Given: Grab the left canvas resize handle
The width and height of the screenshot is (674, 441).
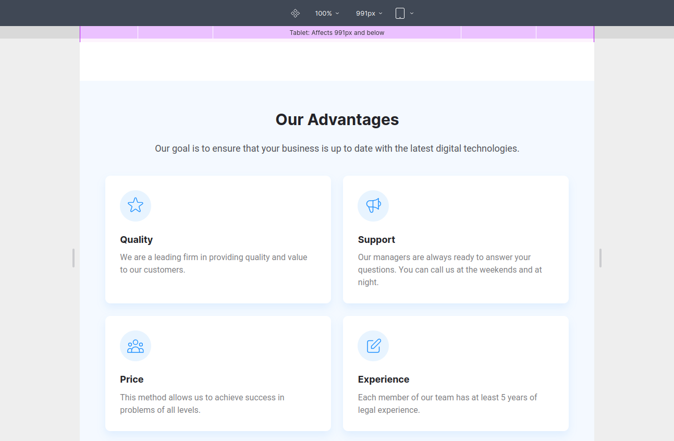Looking at the screenshot, I should [73, 258].
